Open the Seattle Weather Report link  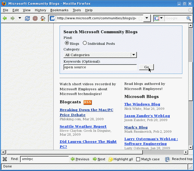click(x=83, y=127)
